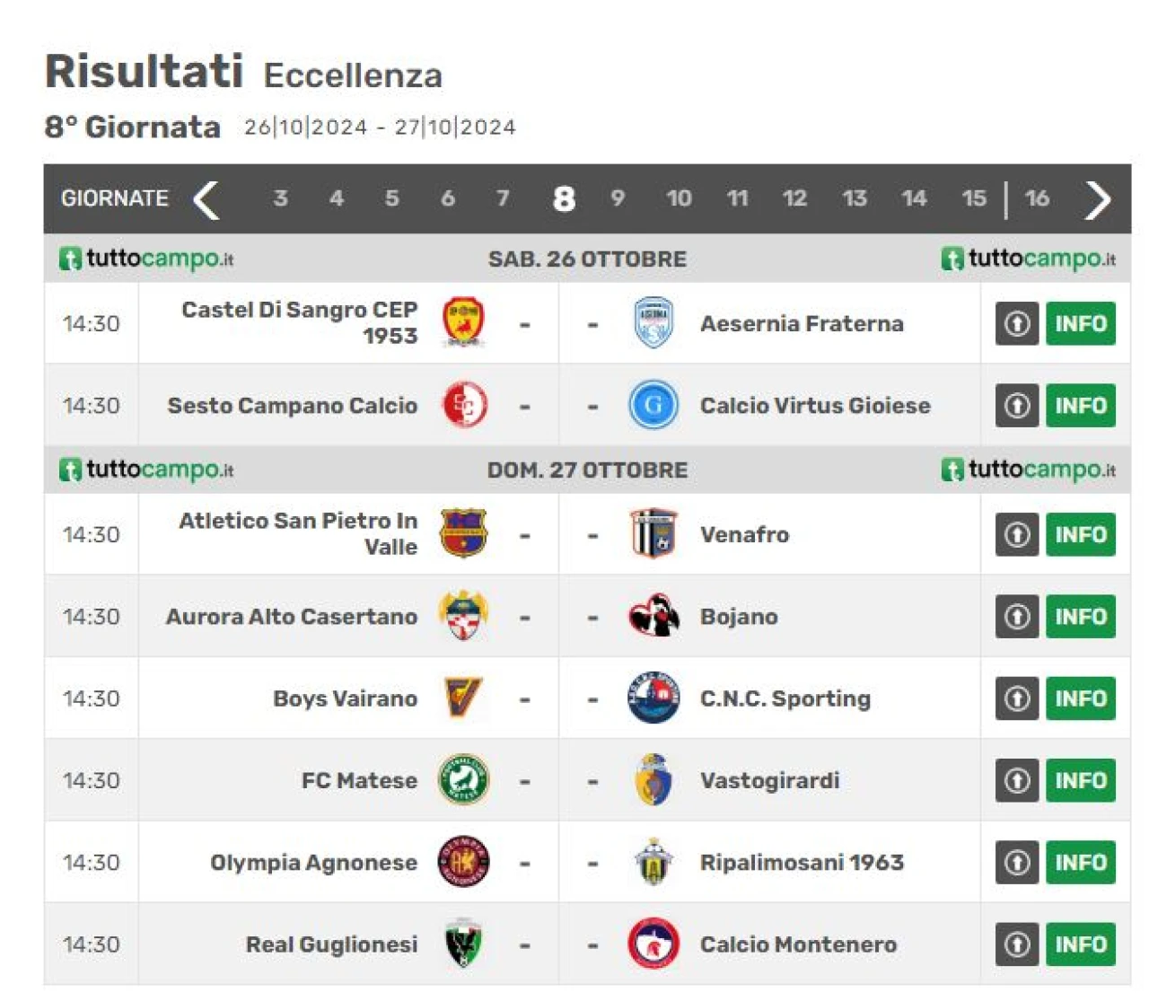Click the Castel Di Sangro CEP crest

[464, 322]
